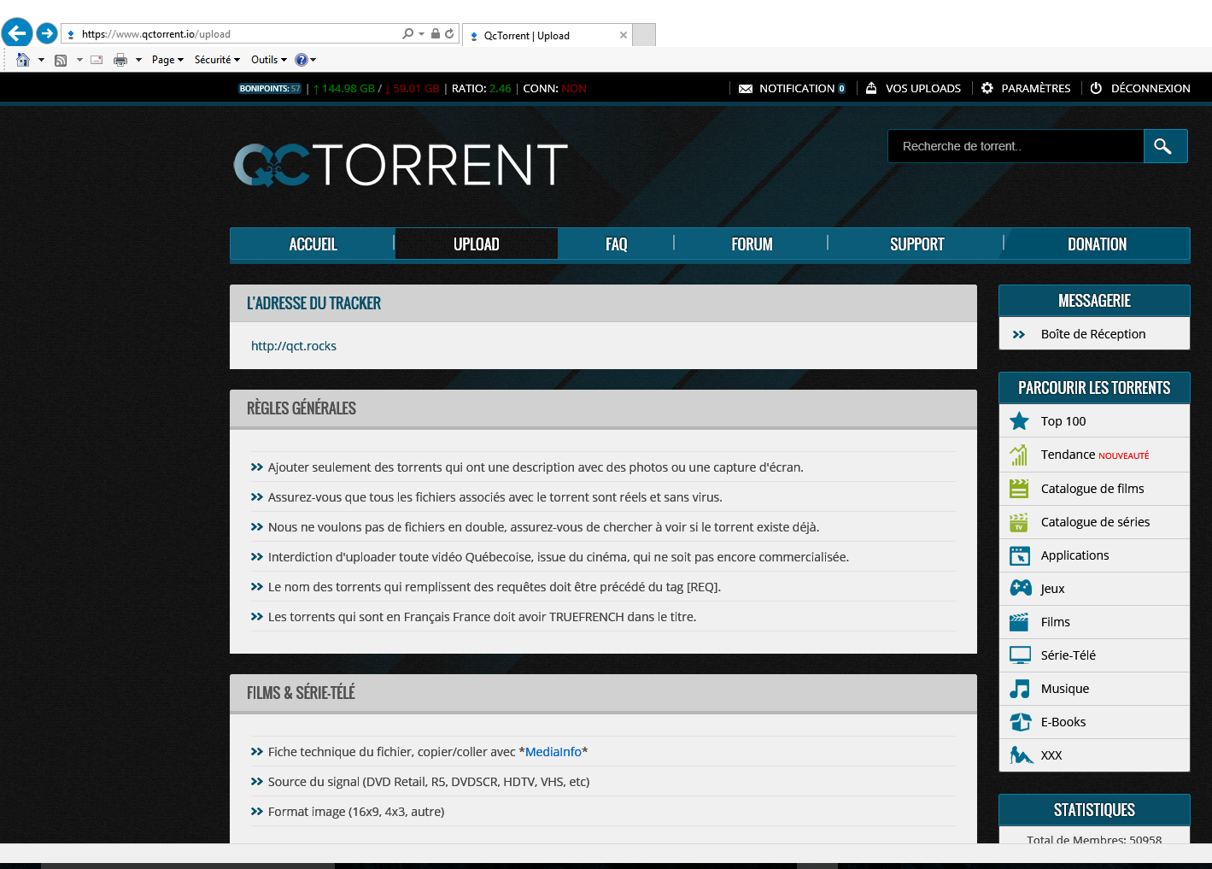The image size is (1212, 869).
Task: Open PARAMÈTRES settings link
Action: 1026,88
